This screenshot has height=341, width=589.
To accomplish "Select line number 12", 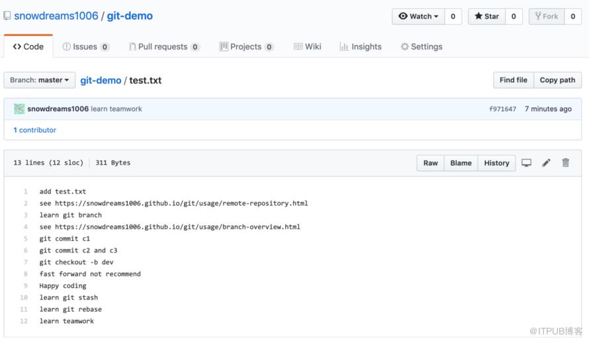I will click(24, 321).
